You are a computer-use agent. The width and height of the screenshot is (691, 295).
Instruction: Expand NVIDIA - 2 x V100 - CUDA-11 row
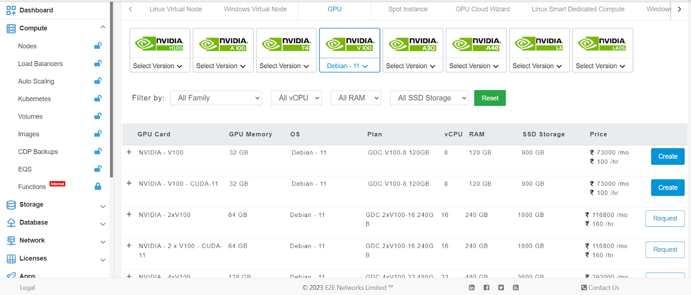(129, 245)
